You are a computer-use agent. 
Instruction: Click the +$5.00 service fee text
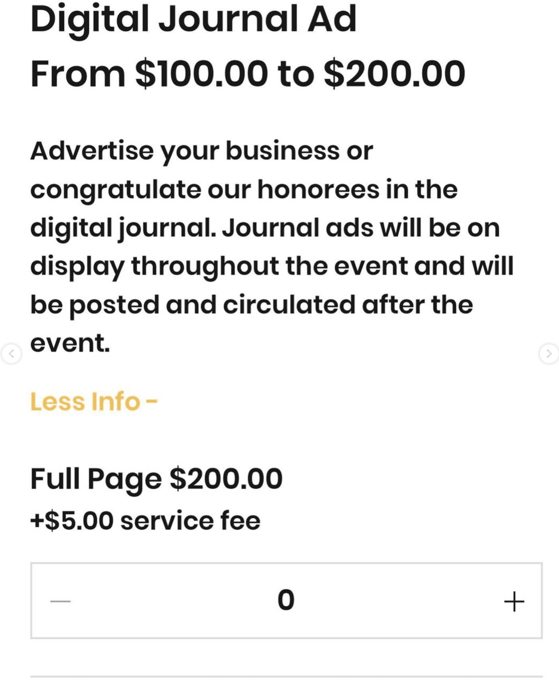(145, 521)
